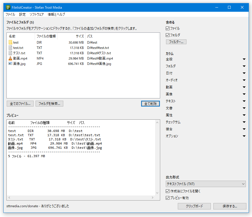Click the MP4 file type cell
Viewport: 252px width, 217px height.
40,58
